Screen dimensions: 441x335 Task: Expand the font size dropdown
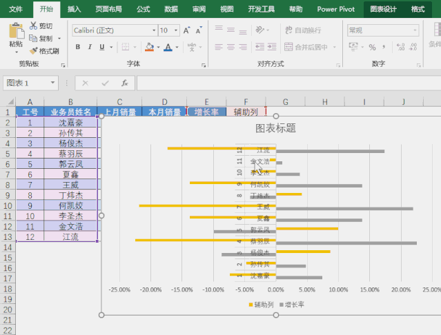point(176,30)
